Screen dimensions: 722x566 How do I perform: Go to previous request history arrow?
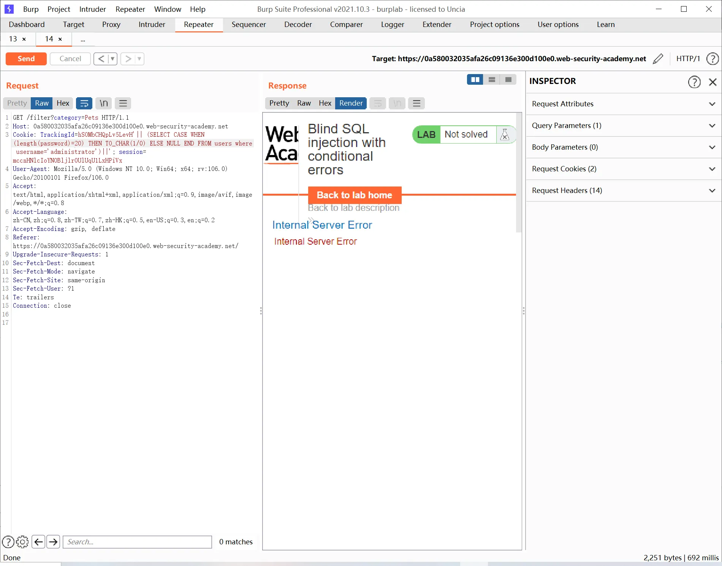point(101,58)
